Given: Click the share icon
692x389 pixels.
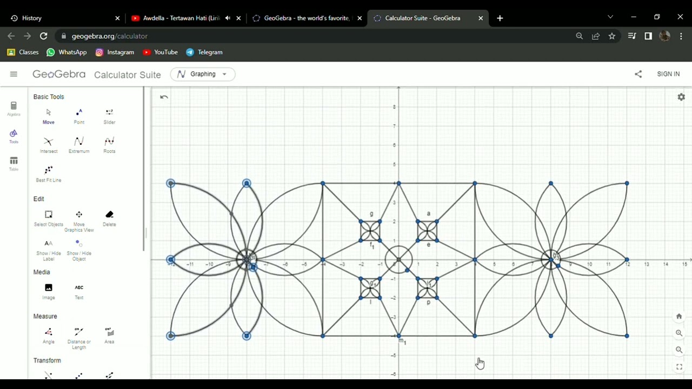Looking at the screenshot, I should tap(638, 74).
